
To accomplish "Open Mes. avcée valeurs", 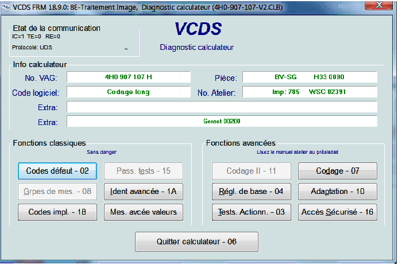I will 144,212.
